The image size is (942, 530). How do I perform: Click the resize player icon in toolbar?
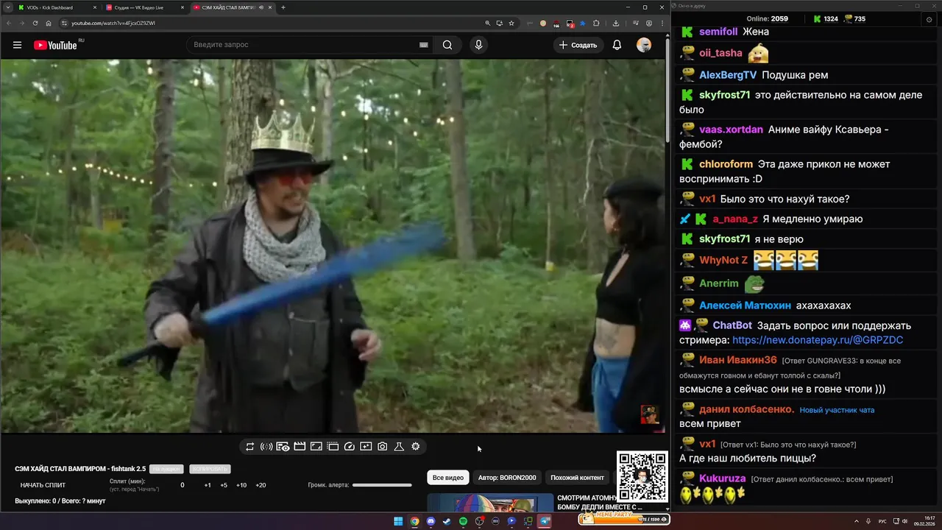(316, 446)
